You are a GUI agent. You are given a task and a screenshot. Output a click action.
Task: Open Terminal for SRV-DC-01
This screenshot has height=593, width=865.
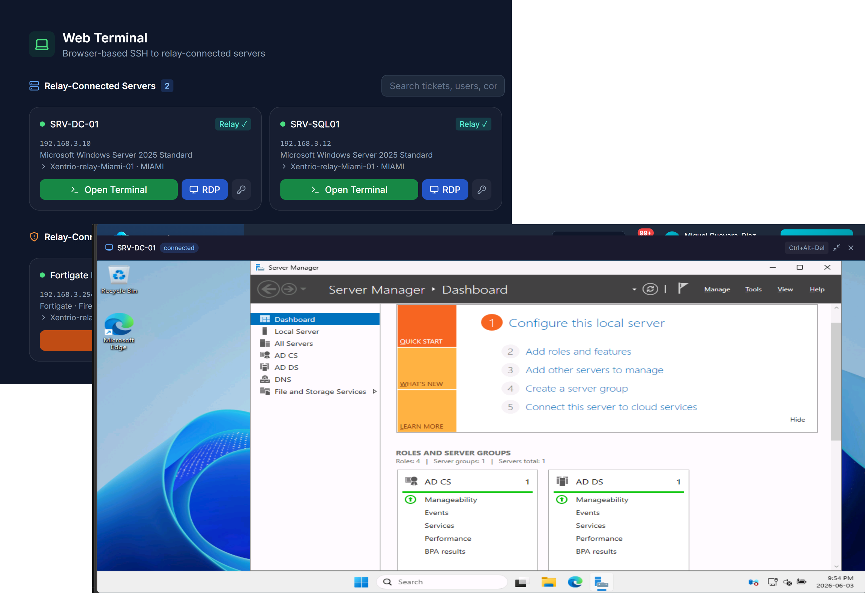[x=108, y=190]
